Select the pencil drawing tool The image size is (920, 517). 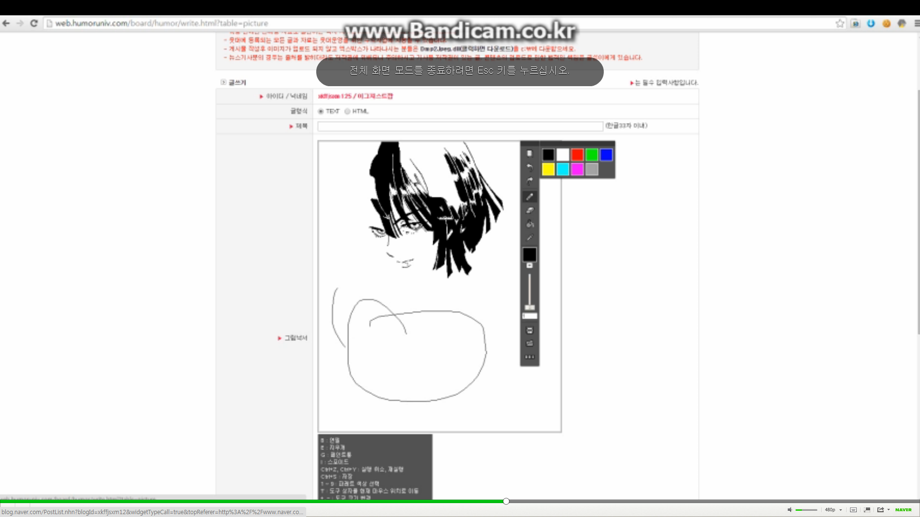529,197
